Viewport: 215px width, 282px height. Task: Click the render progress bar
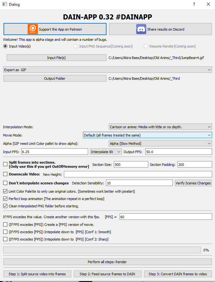102,250
